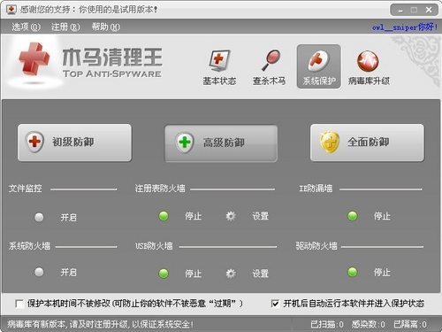The width and height of the screenshot is (442, 332).
Task: Activate the 高级防御 button
Action: [221, 143]
